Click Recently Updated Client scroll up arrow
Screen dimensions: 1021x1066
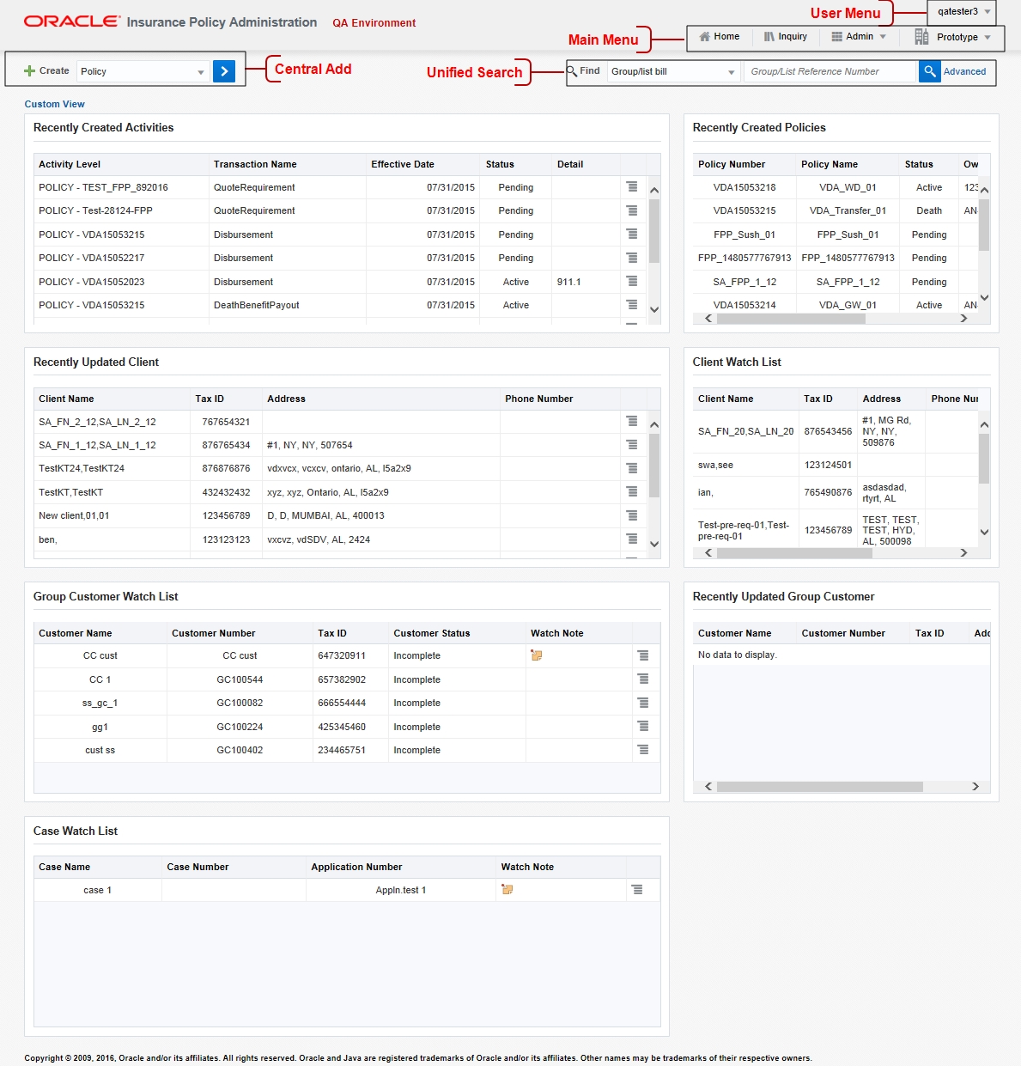[654, 425]
